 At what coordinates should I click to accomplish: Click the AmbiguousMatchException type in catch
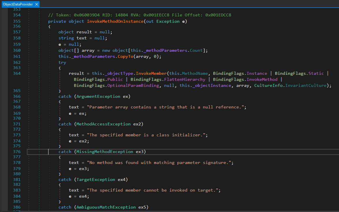coord(106,207)
